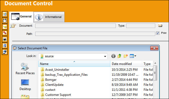Click the custact folder icon

click(x=42, y=90)
